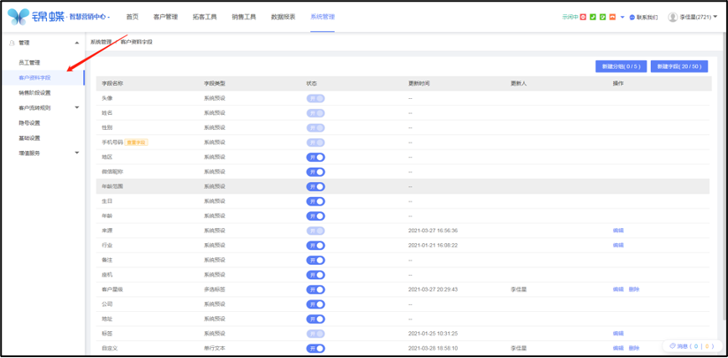
Task: Toggle the 微信昵称 field status switch
Action: point(315,172)
